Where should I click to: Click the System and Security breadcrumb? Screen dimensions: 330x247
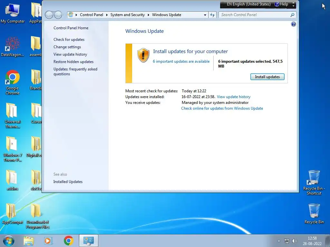pyautogui.click(x=128, y=15)
